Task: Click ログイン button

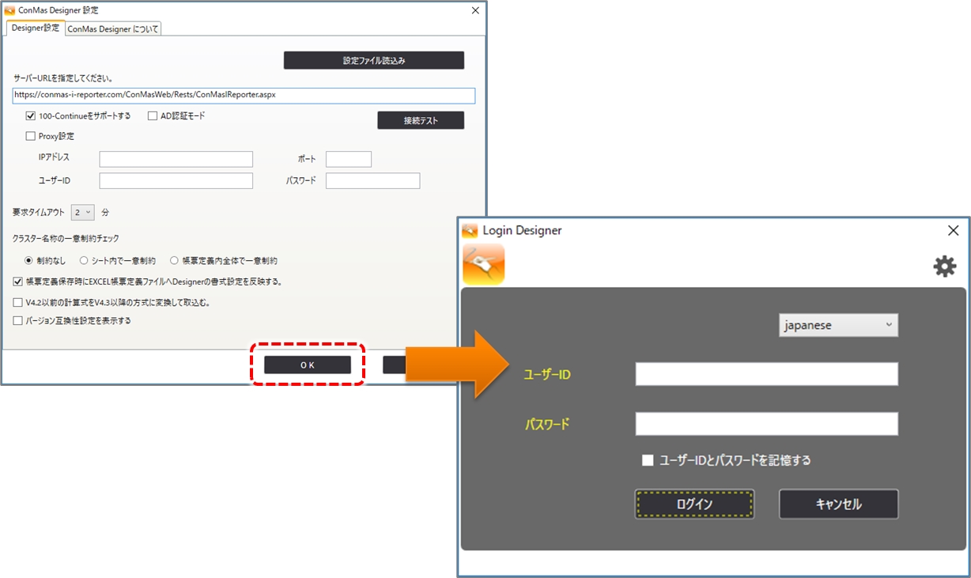Action: click(694, 504)
